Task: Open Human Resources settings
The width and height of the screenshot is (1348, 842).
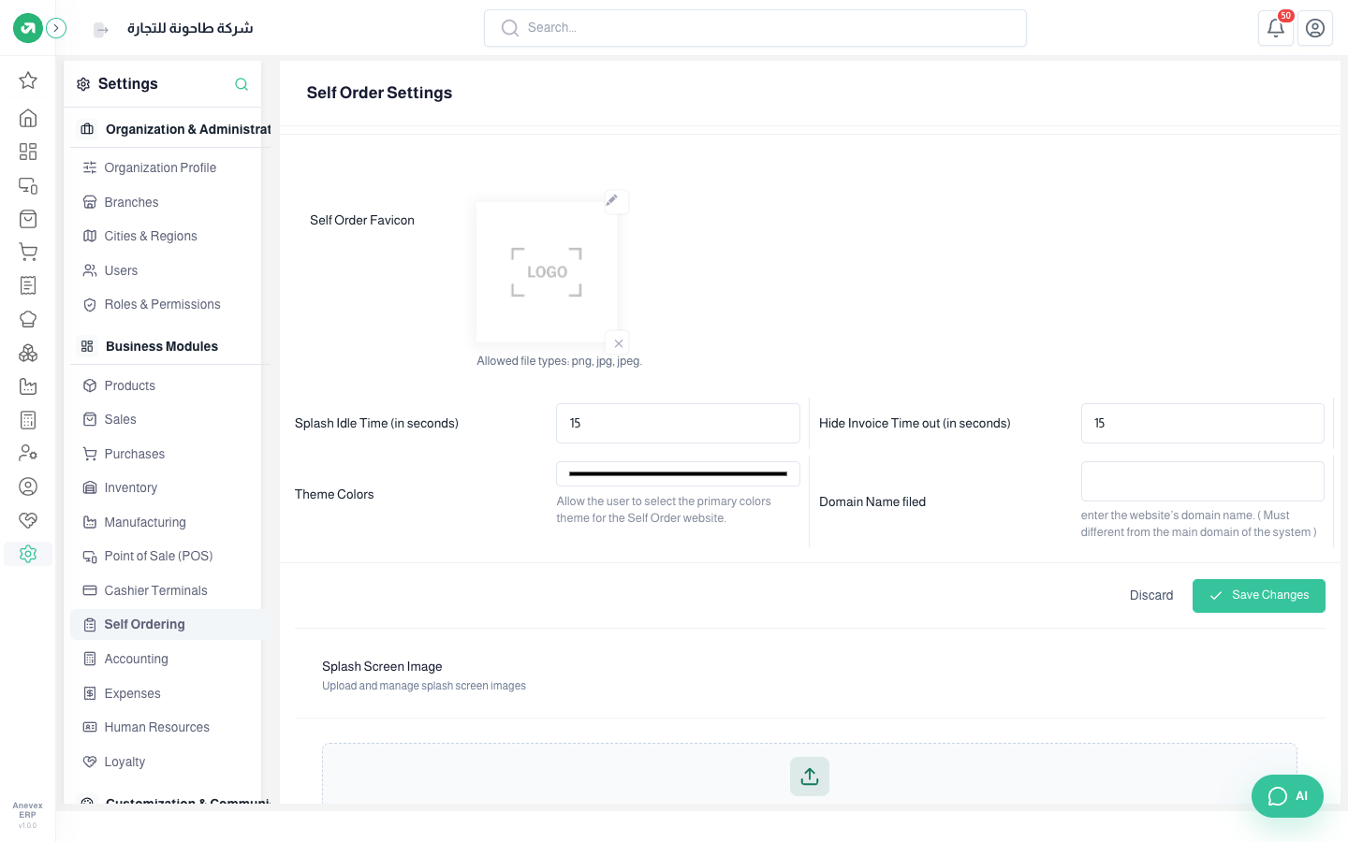Action: click(x=156, y=727)
